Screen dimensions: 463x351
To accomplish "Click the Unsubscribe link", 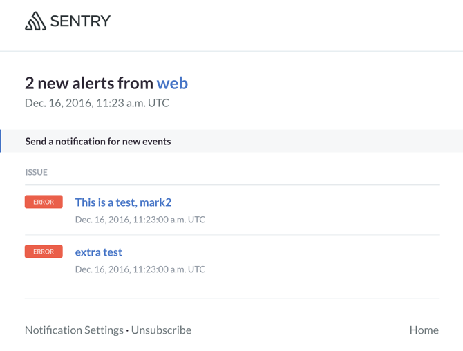I will (x=161, y=330).
